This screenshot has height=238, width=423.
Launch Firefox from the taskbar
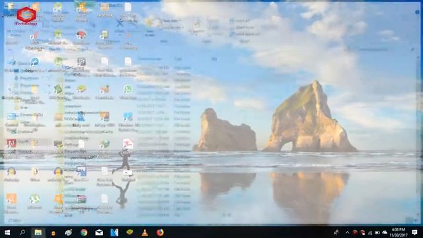(160, 232)
